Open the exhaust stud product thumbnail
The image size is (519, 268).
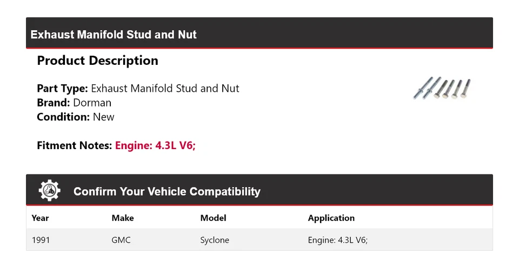442,88
